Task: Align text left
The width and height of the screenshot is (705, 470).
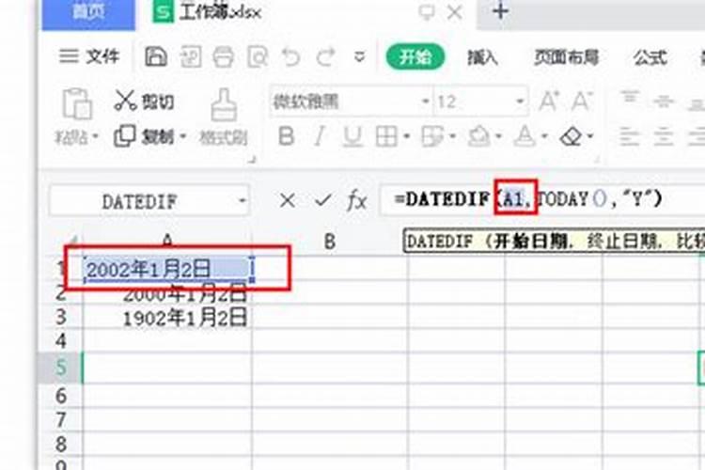Action: (629, 136)
